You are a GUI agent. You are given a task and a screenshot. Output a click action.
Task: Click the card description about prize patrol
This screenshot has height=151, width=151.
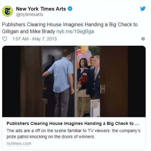point(73,134)
